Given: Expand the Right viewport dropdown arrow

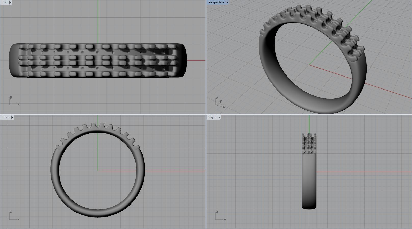Looking at the screenshot, I should click(219, 117).
